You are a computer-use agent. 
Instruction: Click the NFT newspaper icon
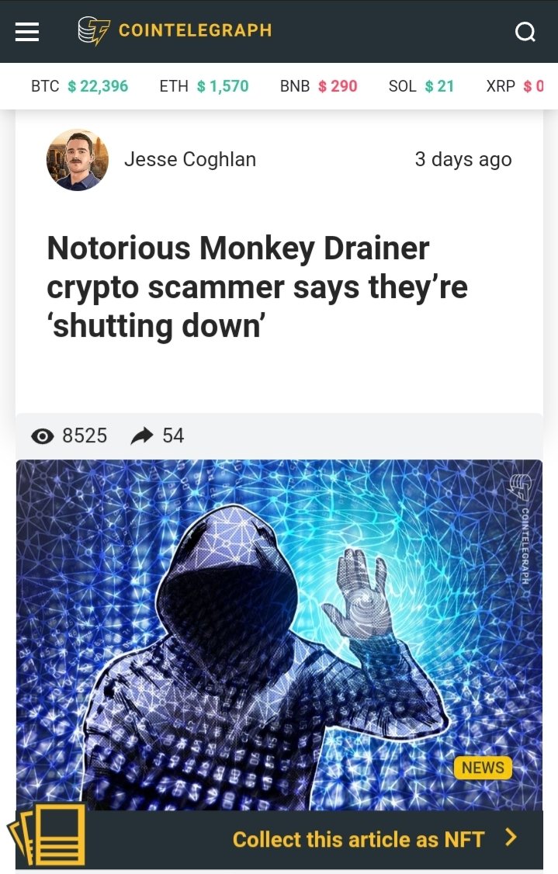47,834
